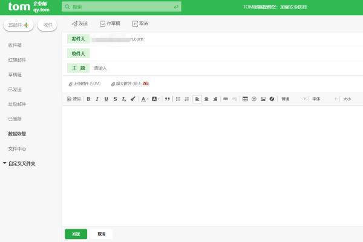Click the round icon after the image icon
The height and width of the screenshot is (242, 363).
coord(272,99)
